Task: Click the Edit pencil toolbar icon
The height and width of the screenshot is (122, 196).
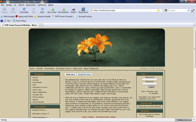Action: pos(5,21)
